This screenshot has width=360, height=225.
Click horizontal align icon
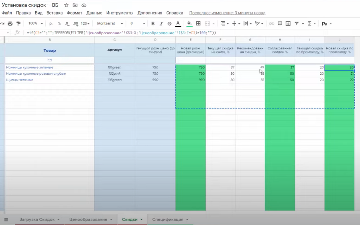click(x=223, y=23)
